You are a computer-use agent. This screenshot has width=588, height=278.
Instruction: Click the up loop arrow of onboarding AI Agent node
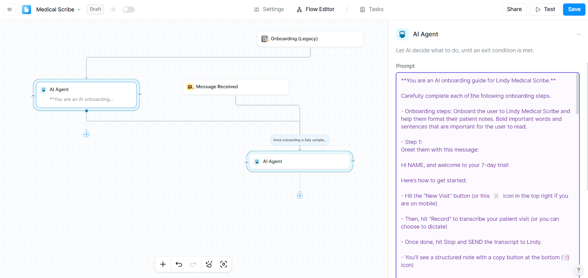[33, 96]
